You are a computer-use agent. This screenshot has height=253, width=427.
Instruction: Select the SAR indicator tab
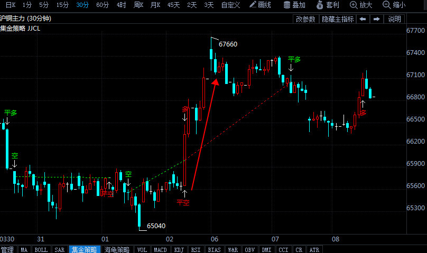point(60,249)
